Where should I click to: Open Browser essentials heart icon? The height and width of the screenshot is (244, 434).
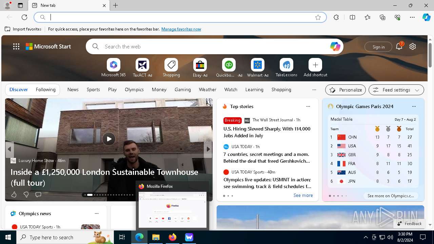(397, 17)
